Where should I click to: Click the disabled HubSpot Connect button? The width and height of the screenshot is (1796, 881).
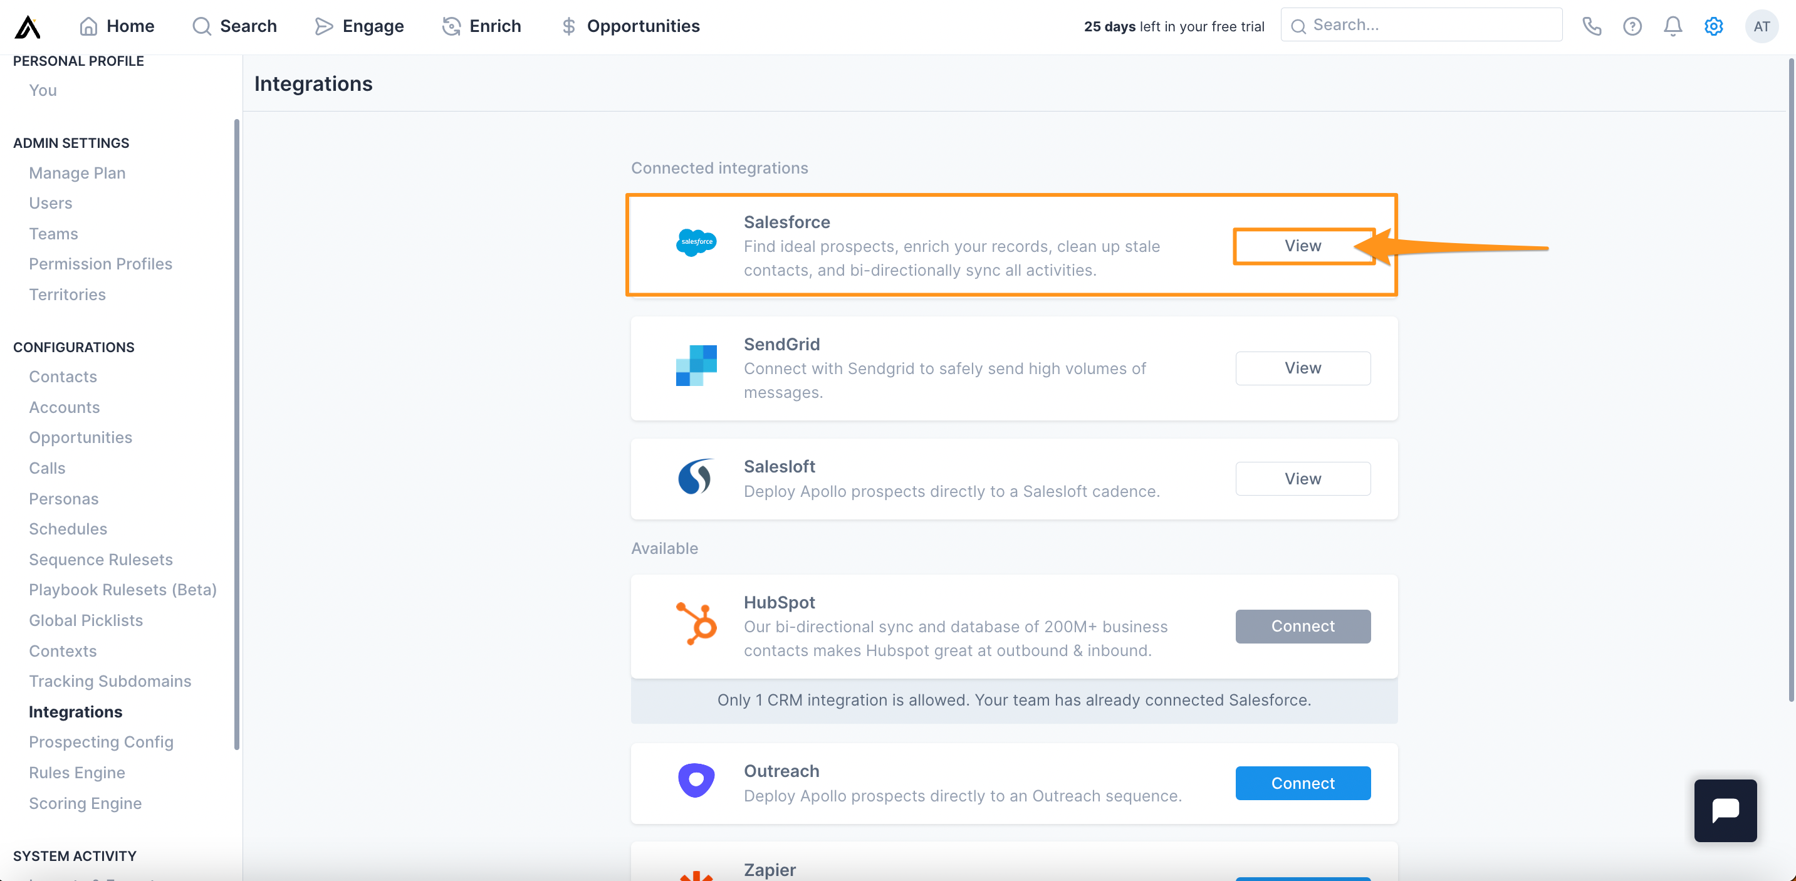point(1302,627)
